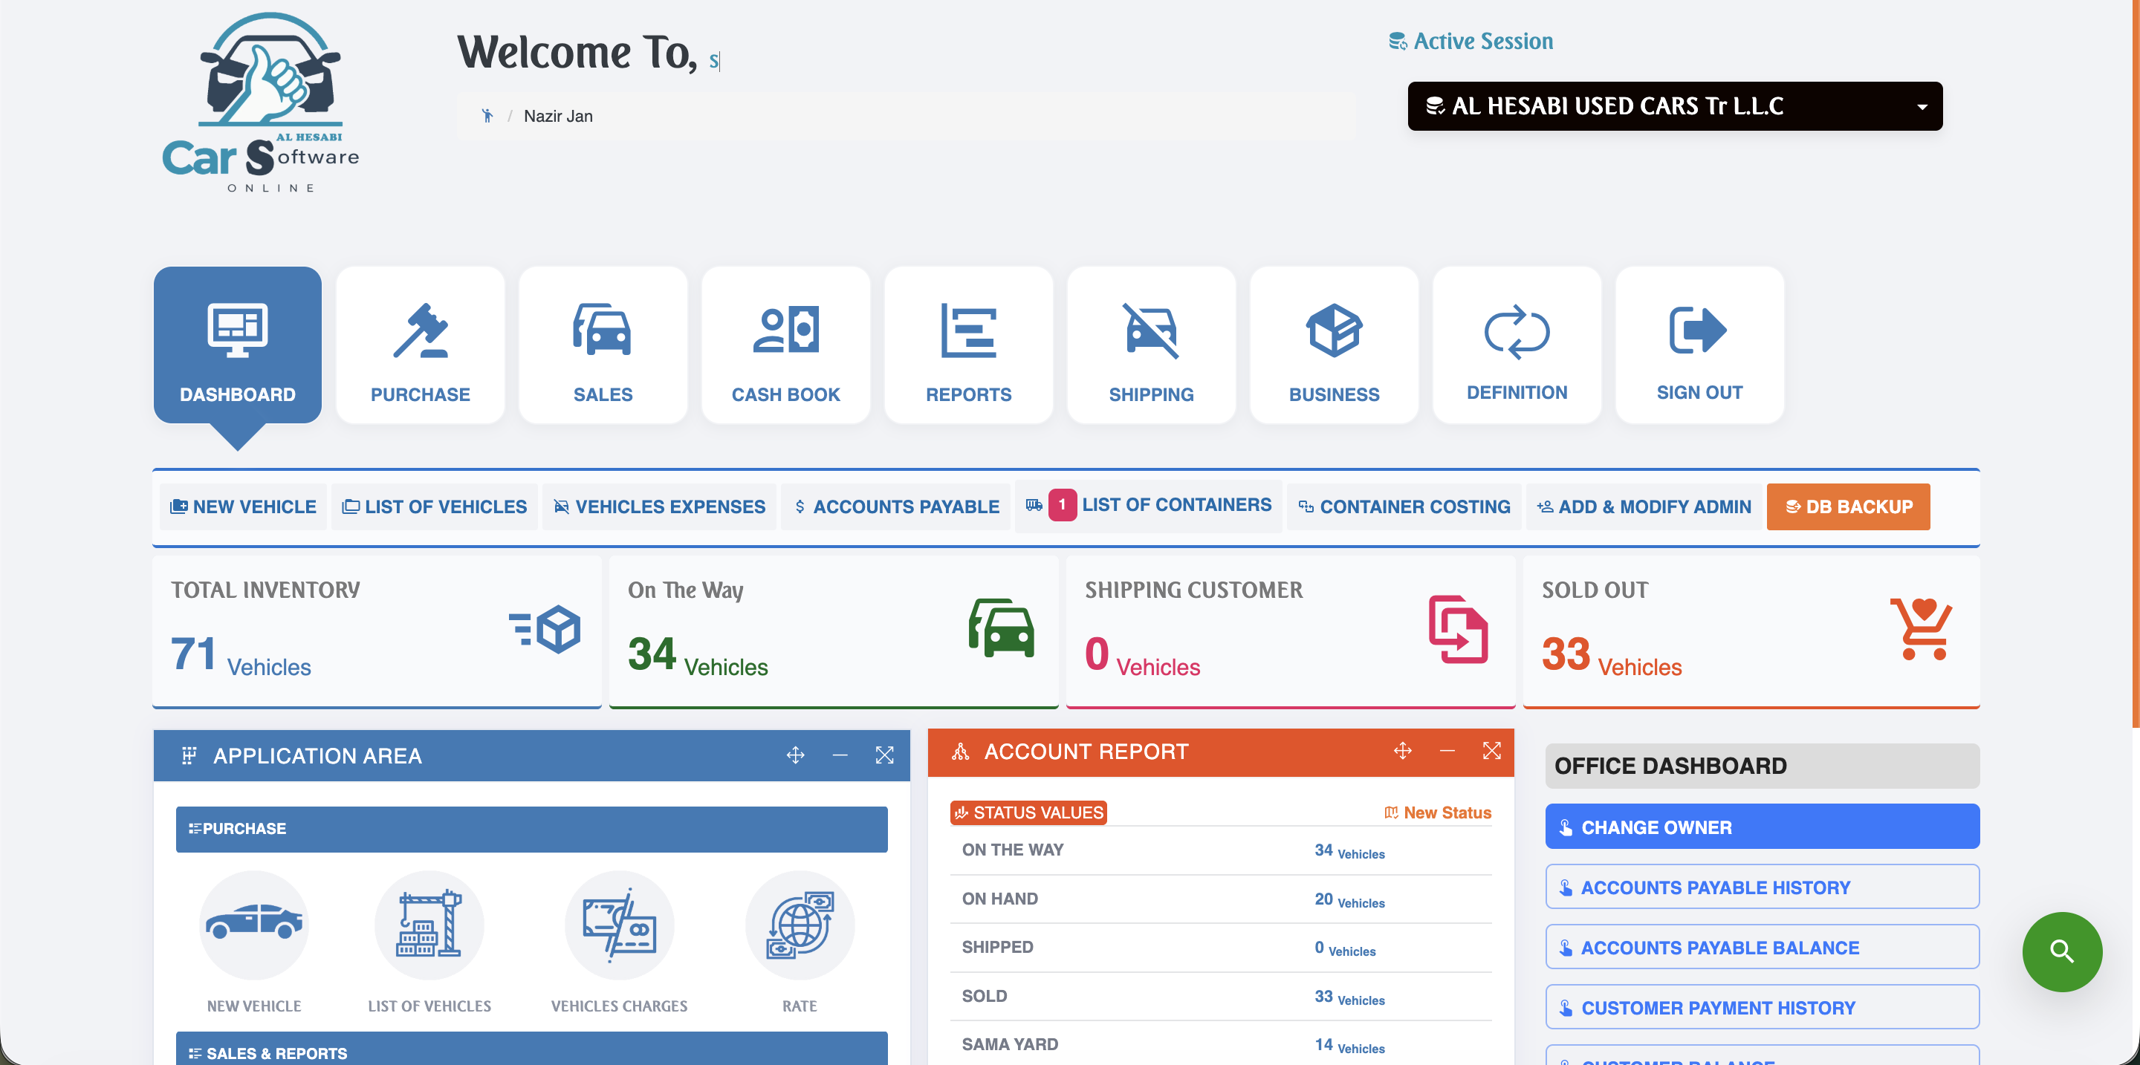Click the SHIPPED status row
Image resolution: width=2140 pixels, height=1065 pixels.
(1220, 948)
